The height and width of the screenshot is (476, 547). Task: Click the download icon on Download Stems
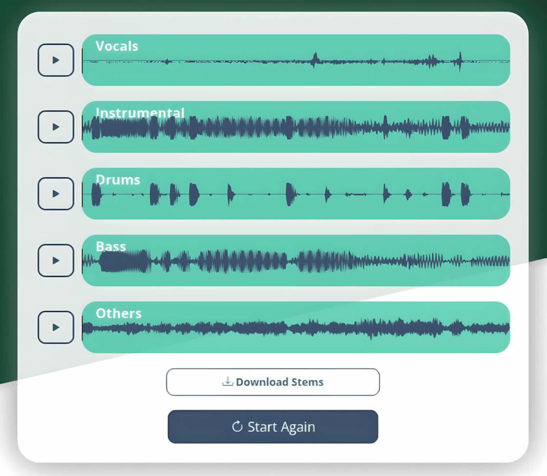click(228, 382)
